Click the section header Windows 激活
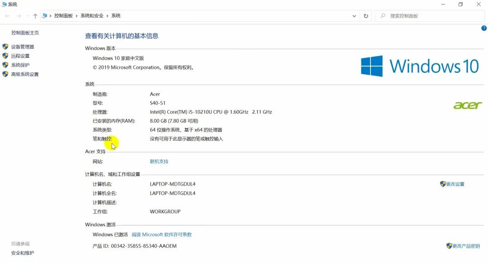Screen dimensions: 488x263 click(x=100, y=225)
